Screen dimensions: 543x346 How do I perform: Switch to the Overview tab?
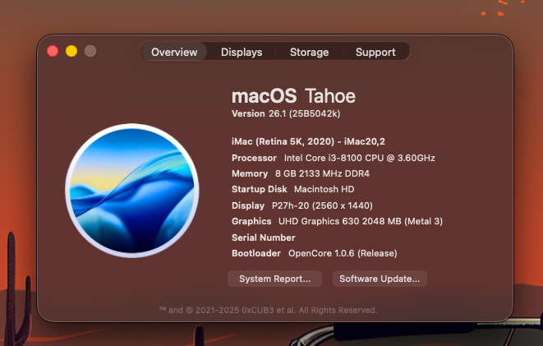click(x=174, y=52)
